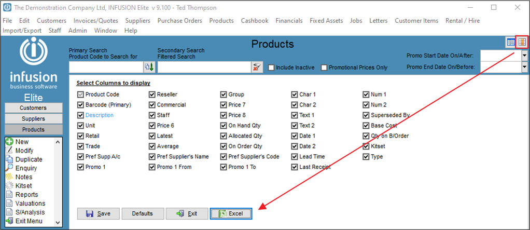Click the Valuations document icon

coord(9,204)
